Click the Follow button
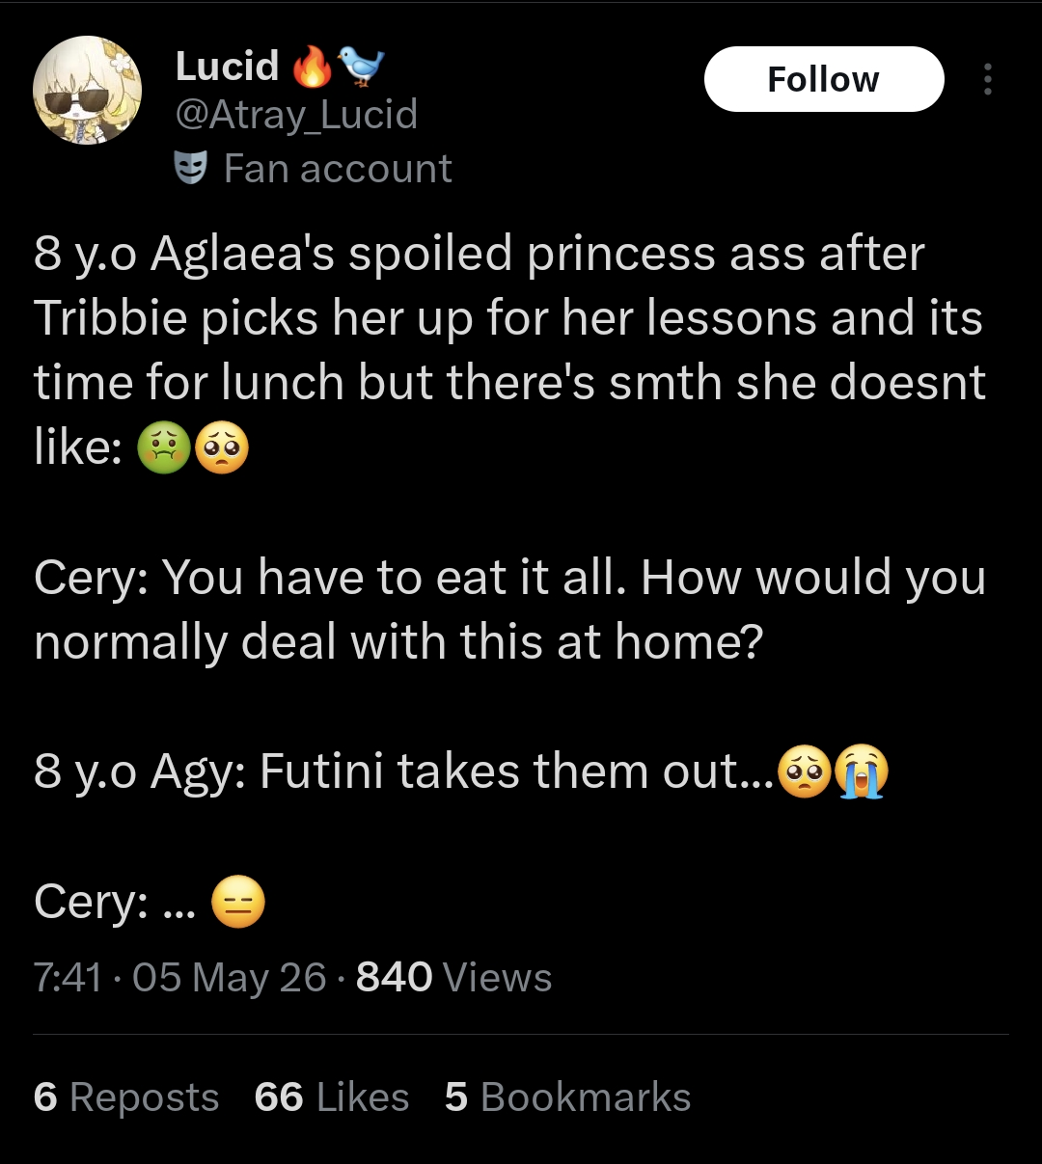The image size is (1042, 1164). pos(824,79)
